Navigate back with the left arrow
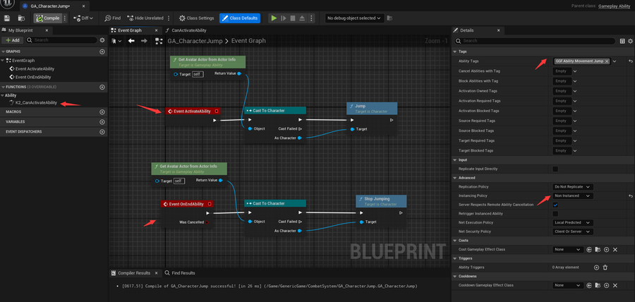This screenshot has height=302, width=635. pyautogui.click(x=131, y=41)
